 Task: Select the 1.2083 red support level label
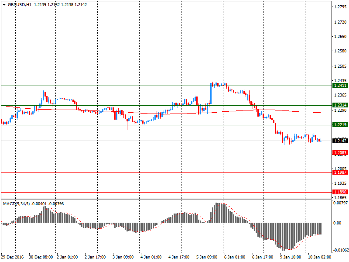(x=340, y=153)
